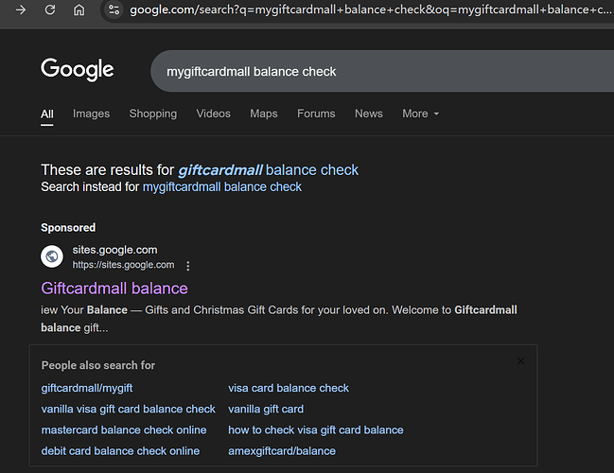Reload the page with refresh icon
This screenshot has width=614, height=473.
(50, 9)
